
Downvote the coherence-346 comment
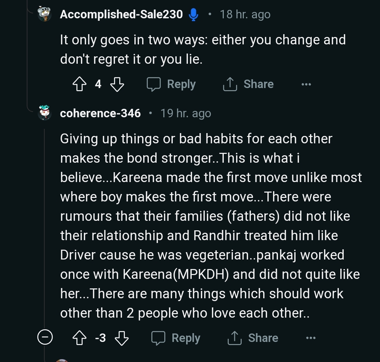[x=122, y=338]
